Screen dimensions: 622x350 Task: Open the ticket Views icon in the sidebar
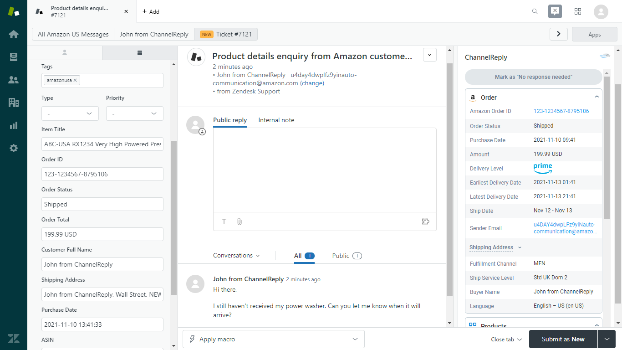pos(14,57)
